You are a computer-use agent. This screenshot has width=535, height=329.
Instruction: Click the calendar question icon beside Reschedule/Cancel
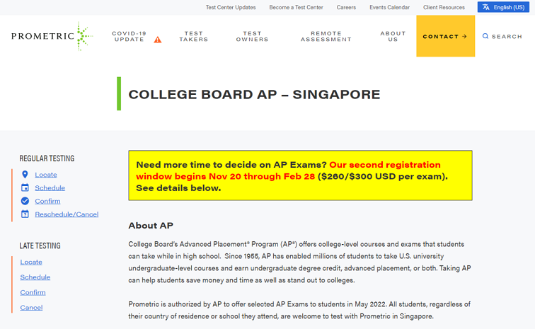coord(25,214)
